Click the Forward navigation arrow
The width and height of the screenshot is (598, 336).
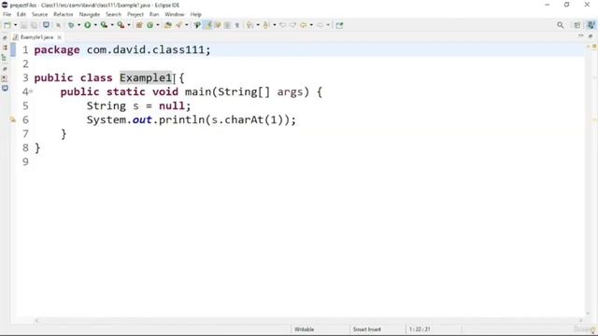point(320,25)
